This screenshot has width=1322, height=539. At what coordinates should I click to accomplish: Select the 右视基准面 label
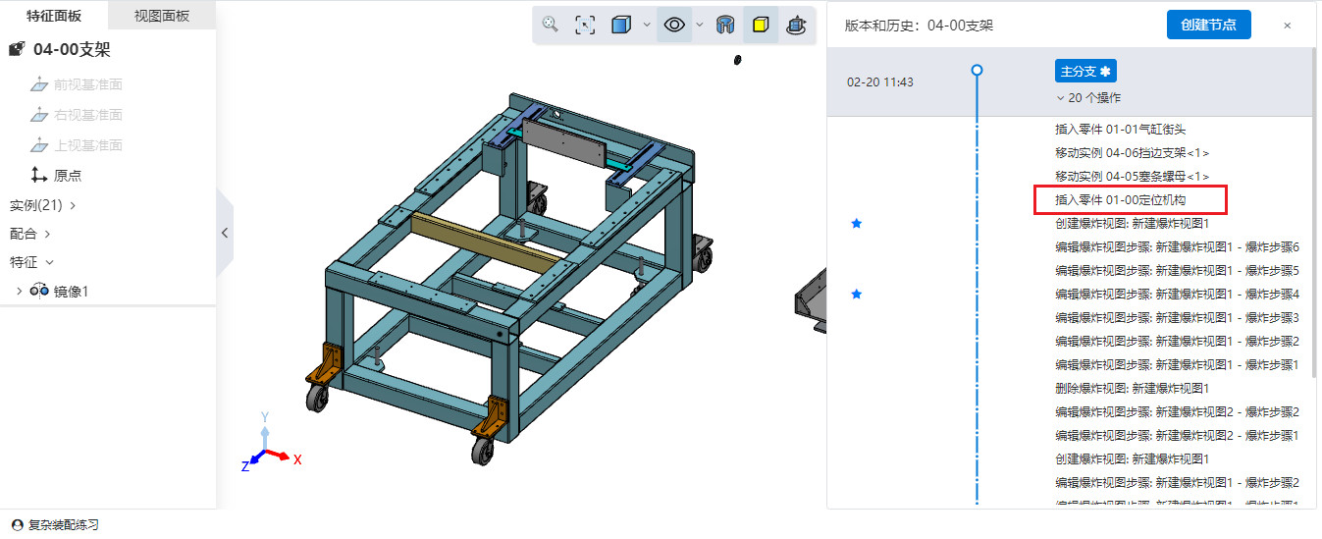[x=88, y=115]
